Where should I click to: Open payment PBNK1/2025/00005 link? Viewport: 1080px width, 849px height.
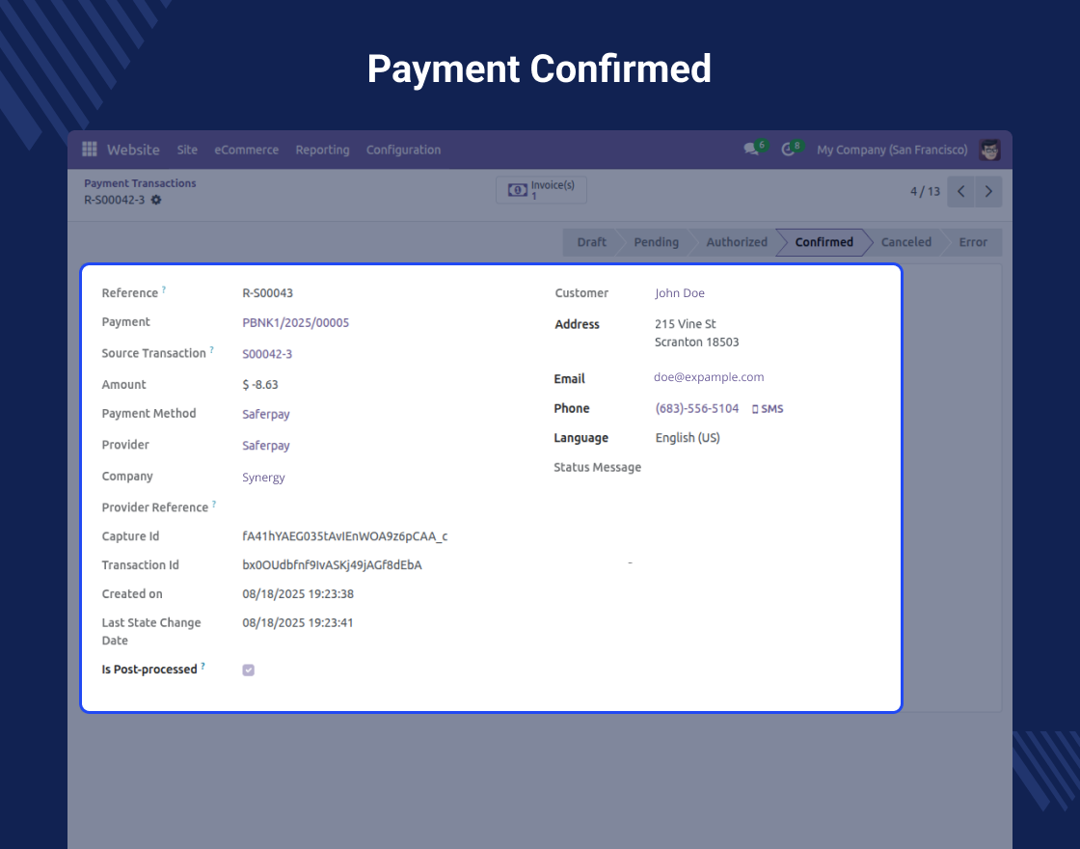(x=295, y=322)
